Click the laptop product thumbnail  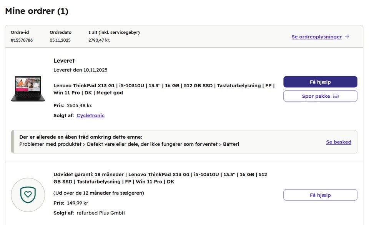click(27, 88)
